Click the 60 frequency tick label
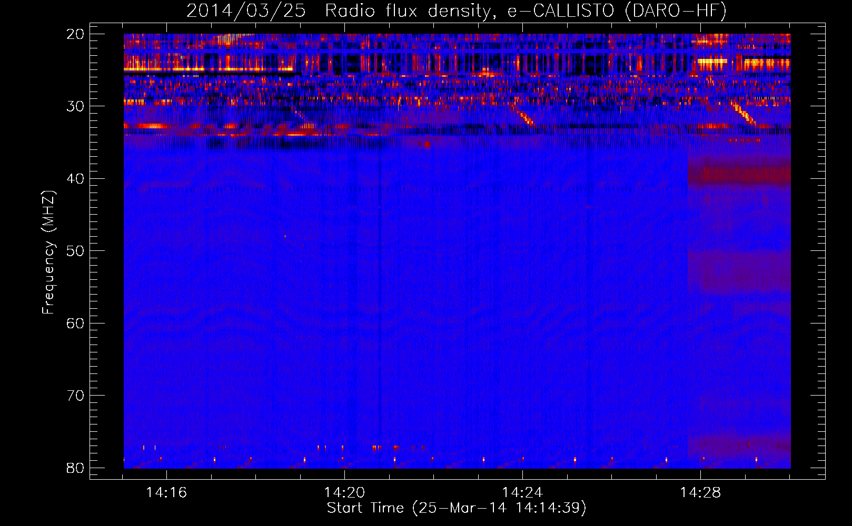This screenshot has width=852, height=526. pyautogui.click(x=76, y=323)
